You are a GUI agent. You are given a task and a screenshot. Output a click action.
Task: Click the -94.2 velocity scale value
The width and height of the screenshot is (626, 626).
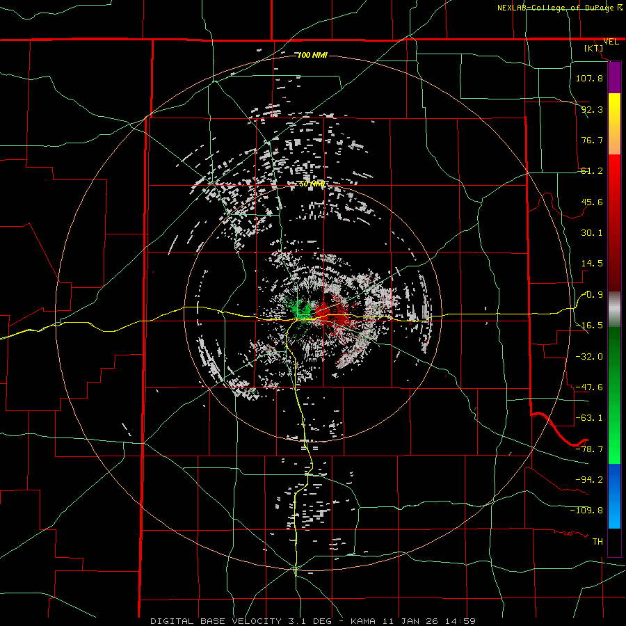pos(589,480)
